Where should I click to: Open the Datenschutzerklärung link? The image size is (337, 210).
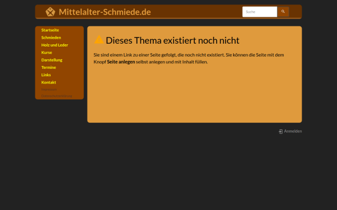pyautogui.click(x=57, y=96)
